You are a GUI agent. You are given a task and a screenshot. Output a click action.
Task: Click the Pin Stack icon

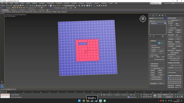click(150, 36)
